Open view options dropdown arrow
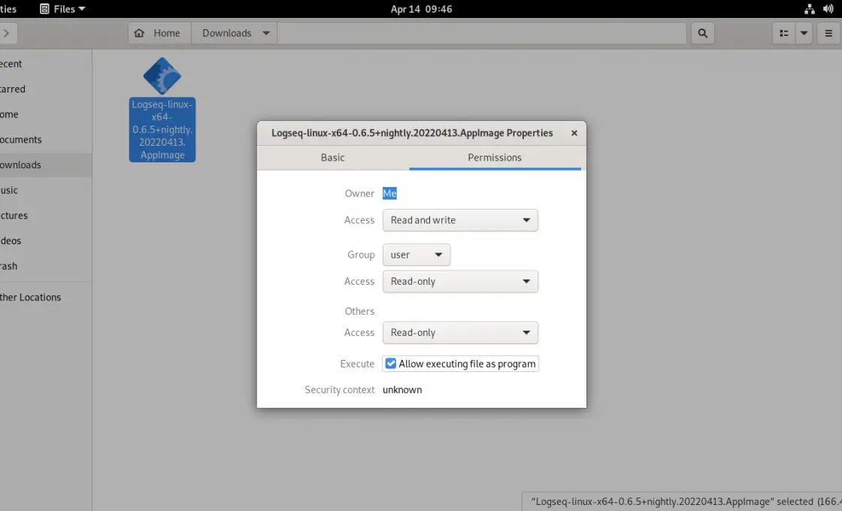The image size is (842, 511). pyautogui.click(x=804, y=33)
